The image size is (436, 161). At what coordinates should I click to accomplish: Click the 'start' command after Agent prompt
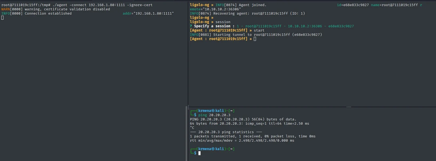[x=259, y=31]
